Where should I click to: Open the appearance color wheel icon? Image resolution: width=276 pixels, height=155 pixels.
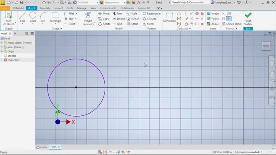[102, 3]
